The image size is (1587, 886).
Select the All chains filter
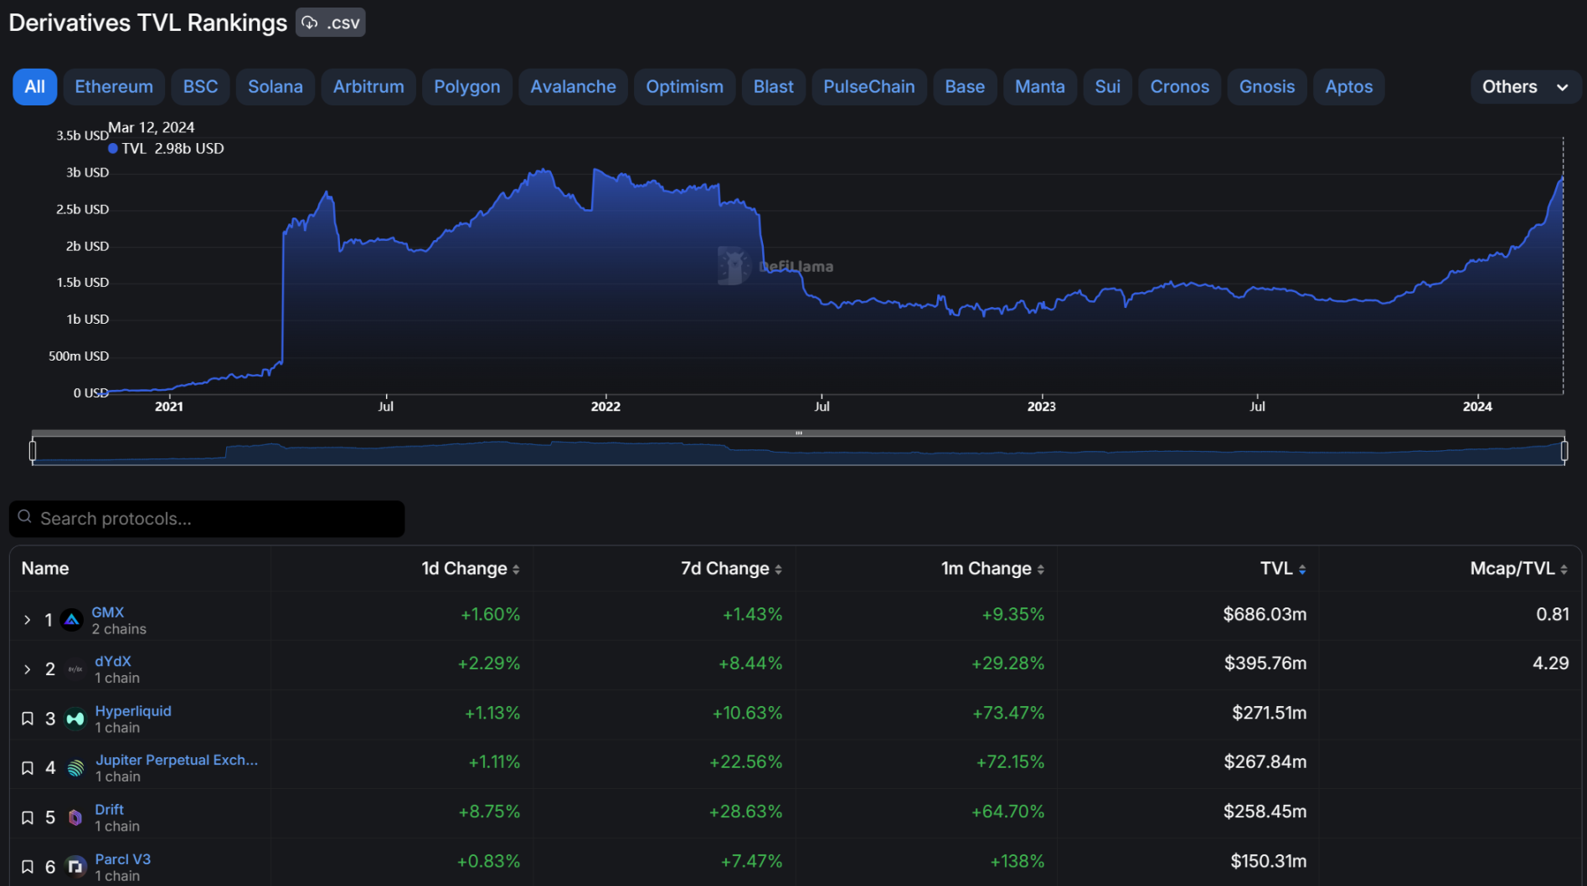tap(35, 87)
